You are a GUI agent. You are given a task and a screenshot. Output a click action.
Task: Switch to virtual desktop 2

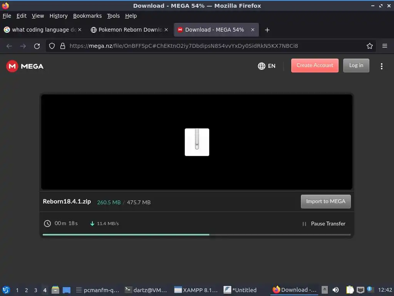pos(27,290)
